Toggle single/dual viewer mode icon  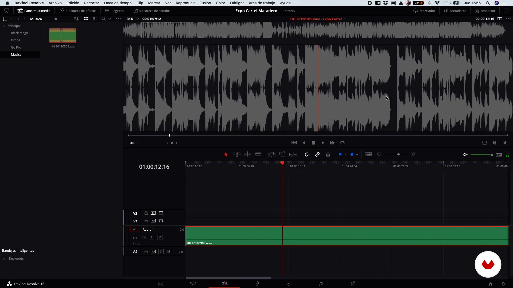(x=500, y=19)
